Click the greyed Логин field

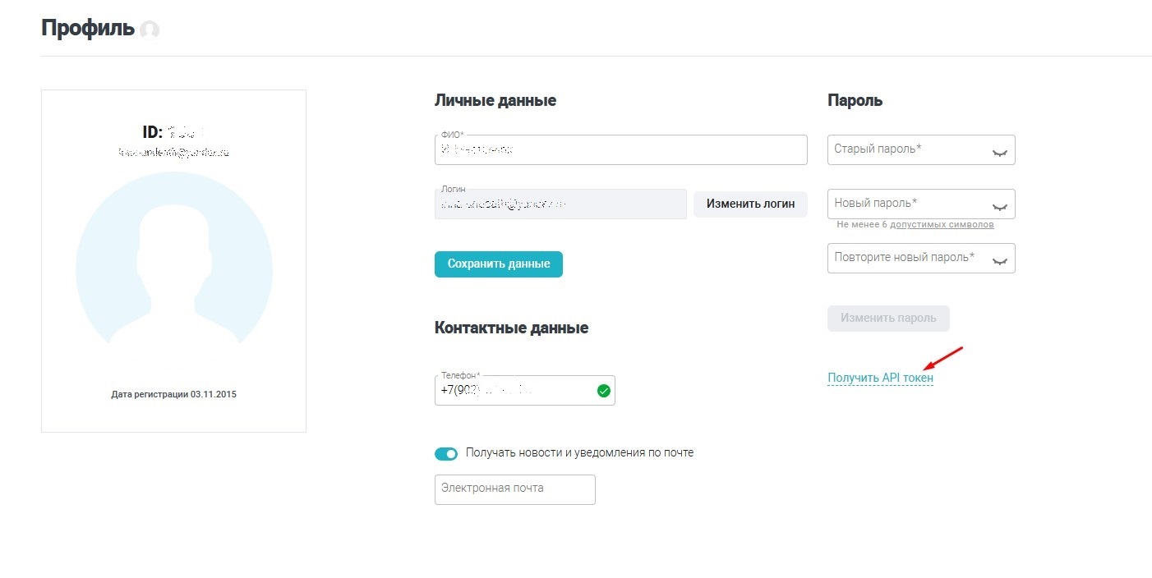coord(560,204)
